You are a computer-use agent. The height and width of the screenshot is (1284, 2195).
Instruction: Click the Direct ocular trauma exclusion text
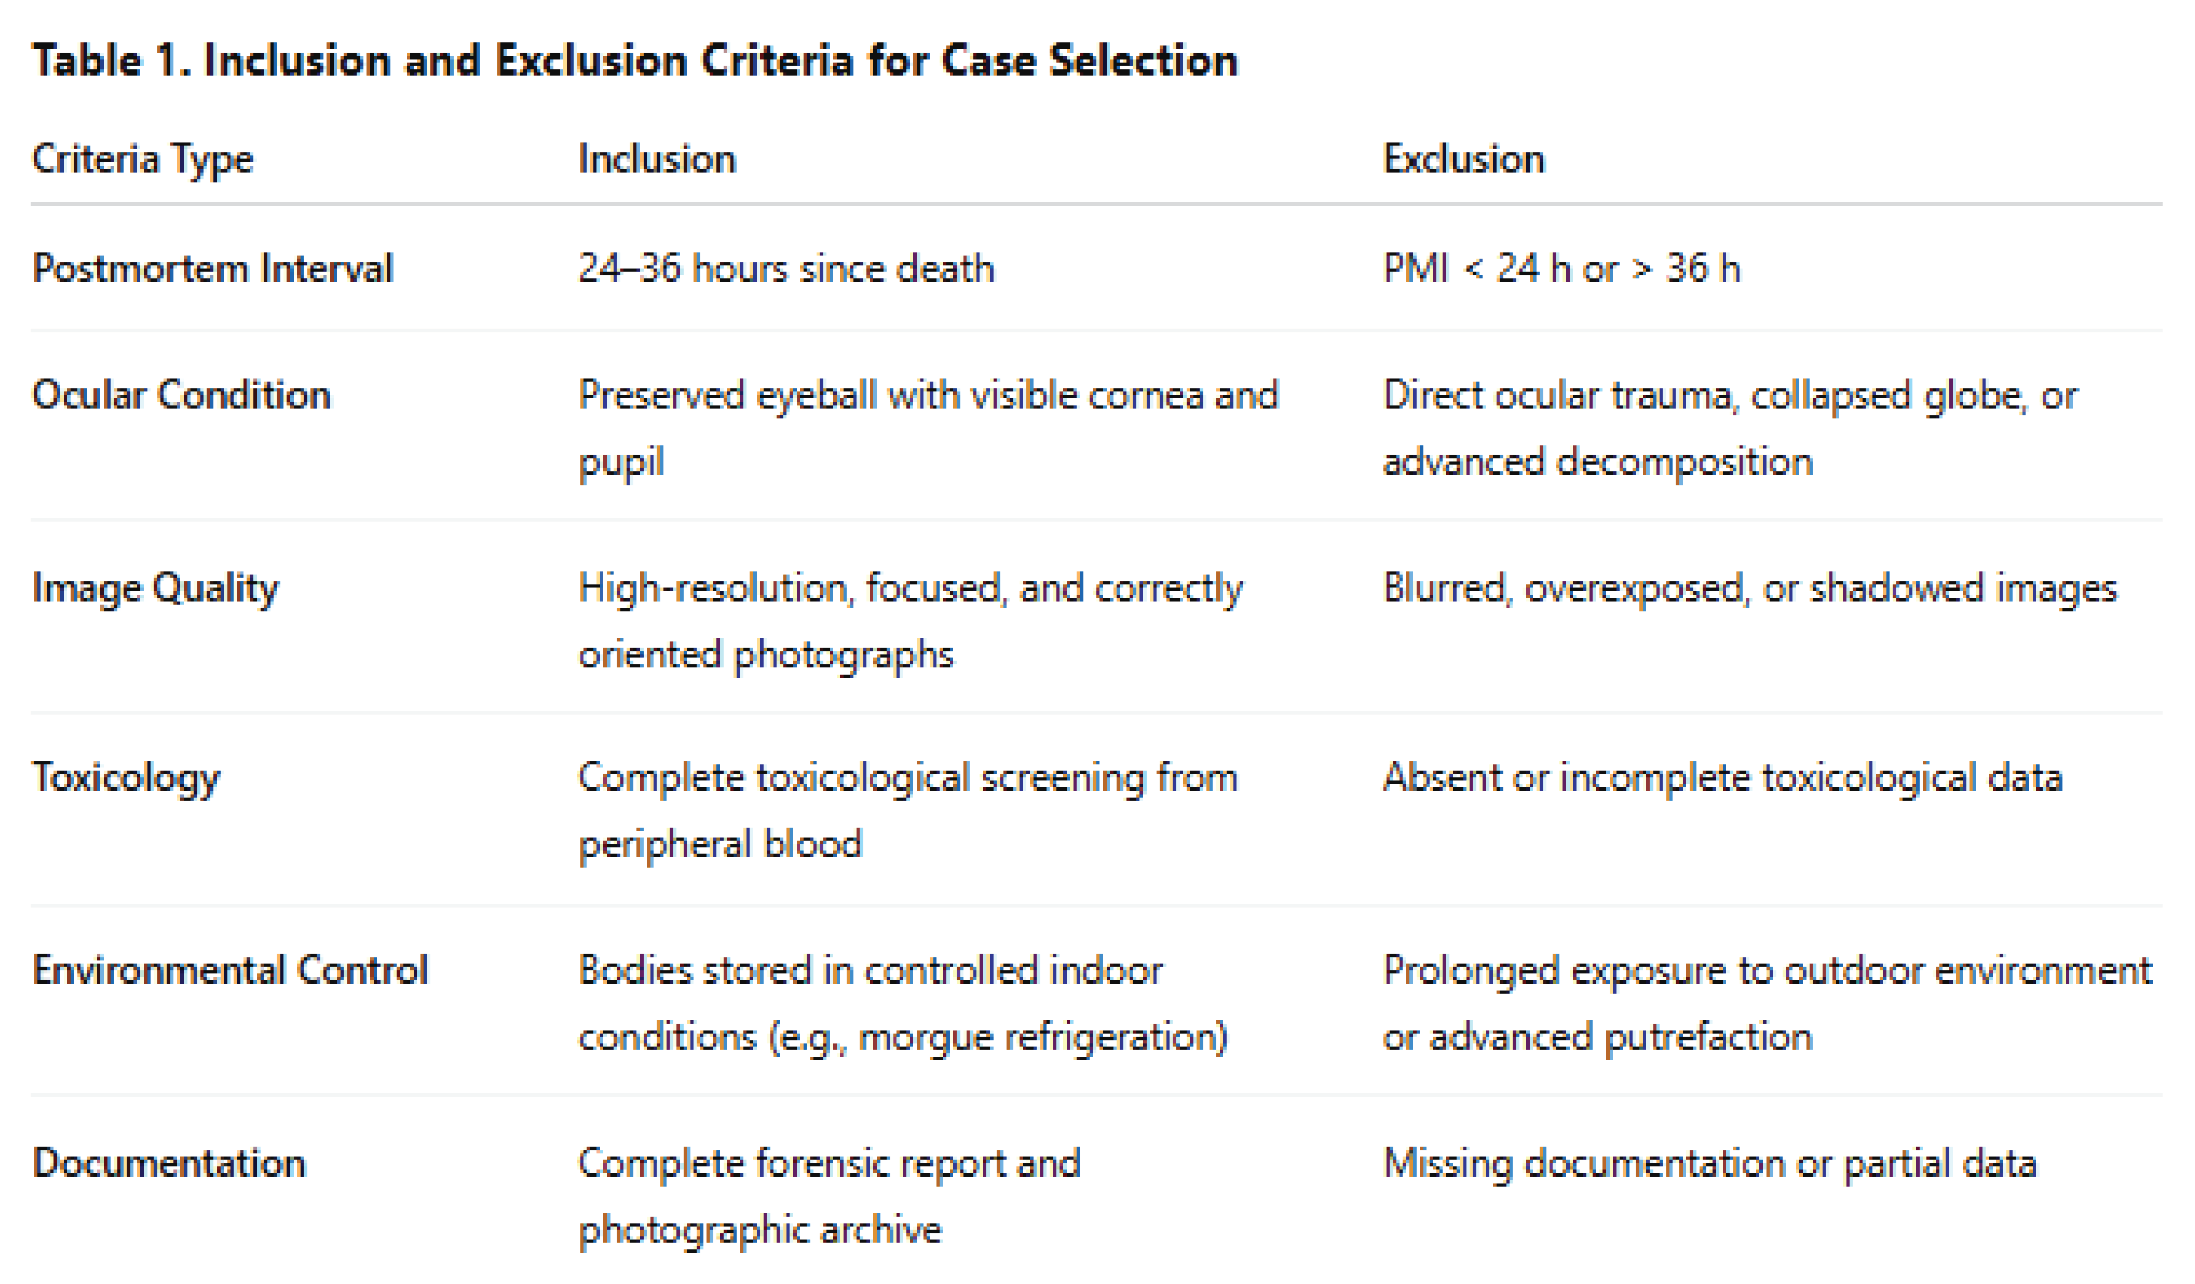pyautogui.click(x=1729, y=427)
